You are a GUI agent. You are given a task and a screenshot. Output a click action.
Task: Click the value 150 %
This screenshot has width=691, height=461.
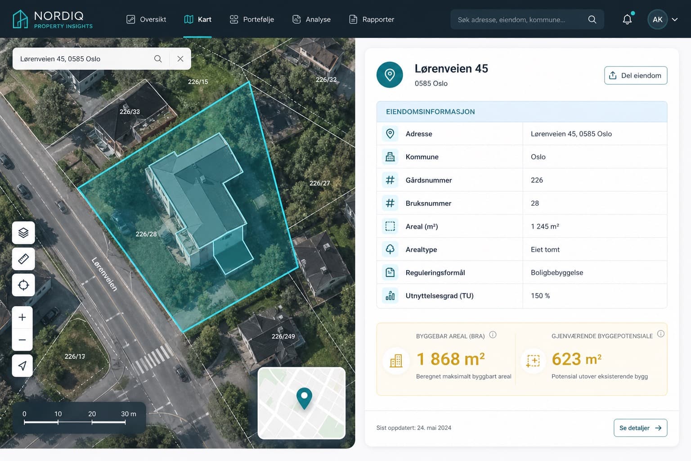click(x=540, y=296)
